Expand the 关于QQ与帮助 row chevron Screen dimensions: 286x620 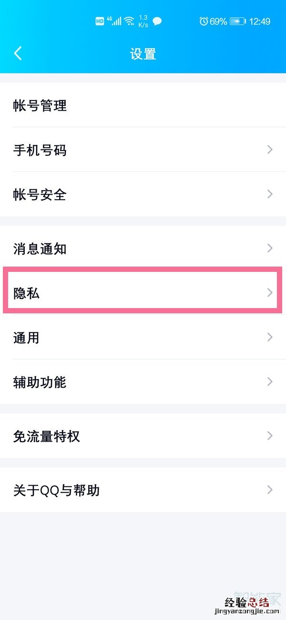coord(270,490)
